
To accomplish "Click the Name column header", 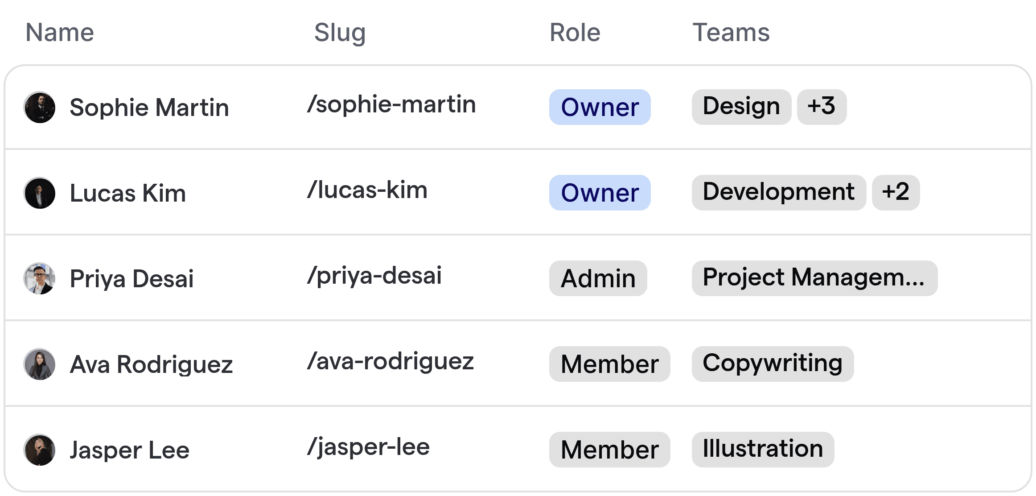I will click(60, 32).
